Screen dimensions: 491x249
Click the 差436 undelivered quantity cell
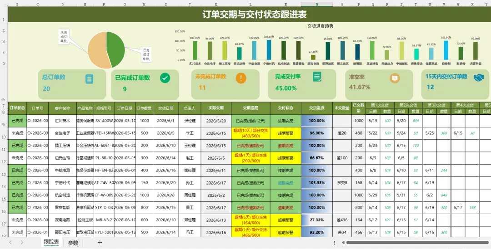coord(342,220)
